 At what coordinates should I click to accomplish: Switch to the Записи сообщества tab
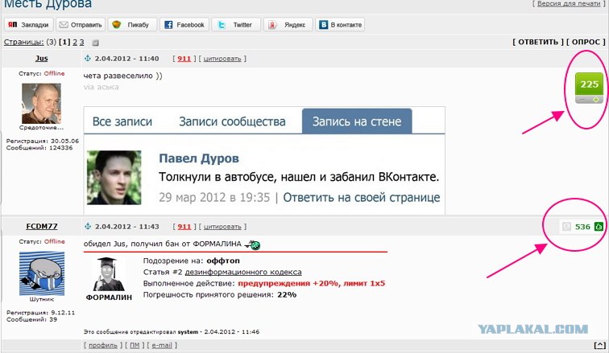(x=232, y=121)
